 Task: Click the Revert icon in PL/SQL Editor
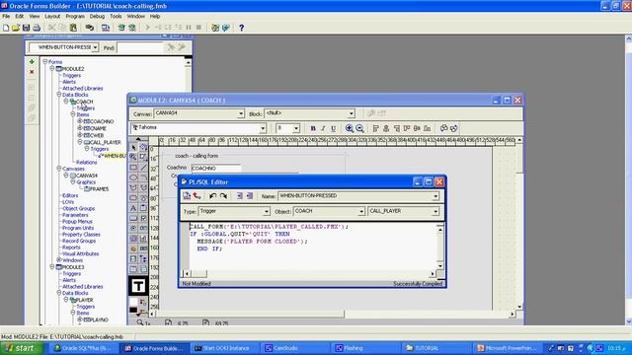197,195
